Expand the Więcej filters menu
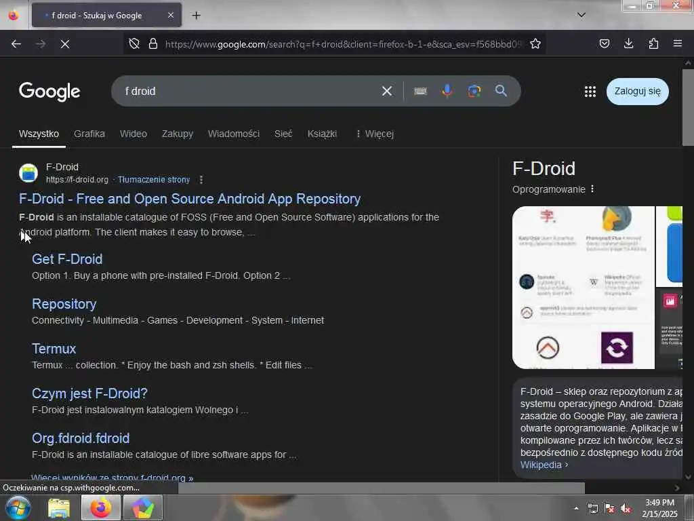The height and width of the screenshot is (521, 694). pyautogui.click(x=375, y=134)
